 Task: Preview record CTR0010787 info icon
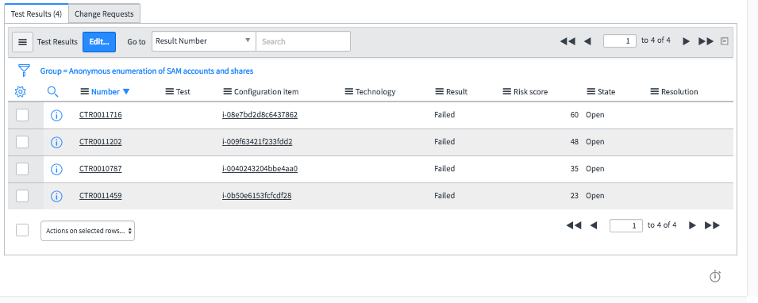pos(56,169)
